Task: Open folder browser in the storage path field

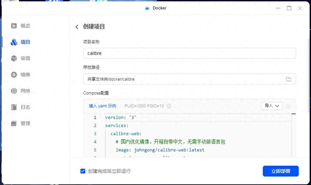Action: point(288,79)
